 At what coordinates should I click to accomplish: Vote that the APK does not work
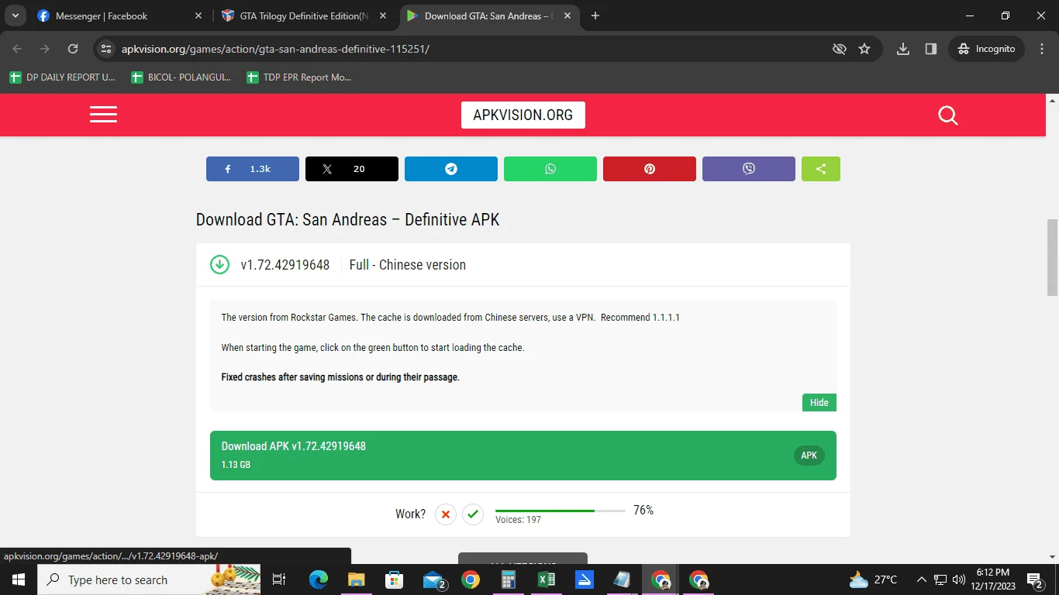[x=445, y=514]
